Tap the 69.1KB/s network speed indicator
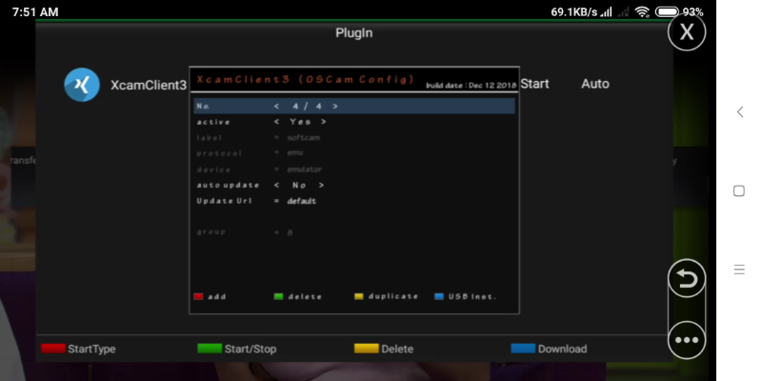The height and width of the screenshot is (381, 762). tap(574, 12)
